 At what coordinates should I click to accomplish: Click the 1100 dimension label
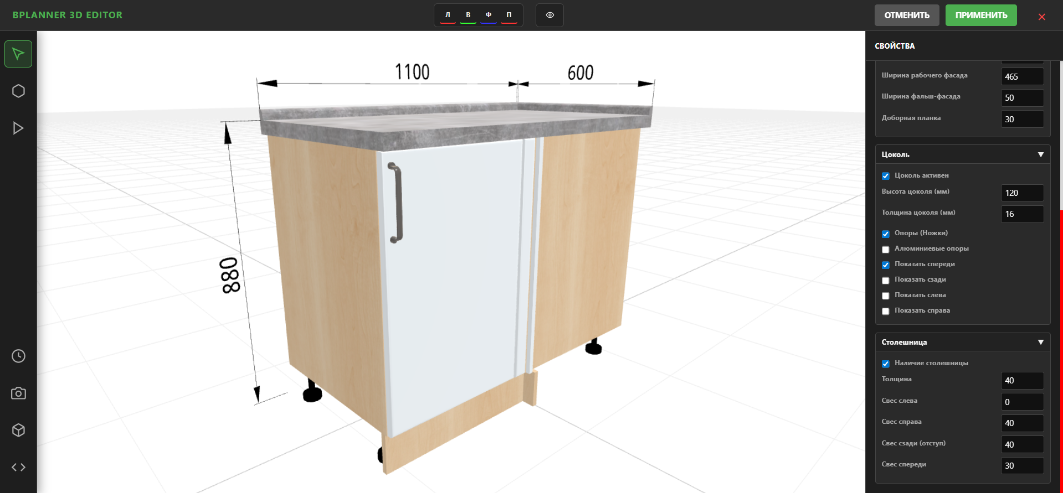(x=412, y=72)
